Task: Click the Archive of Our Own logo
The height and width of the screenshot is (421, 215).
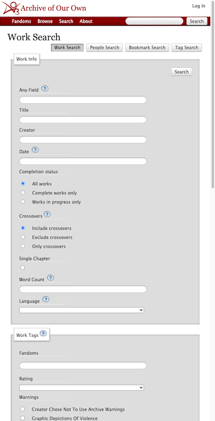Action: [x=45, y=8]
